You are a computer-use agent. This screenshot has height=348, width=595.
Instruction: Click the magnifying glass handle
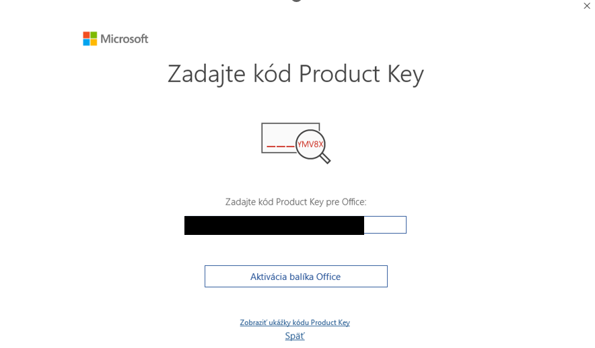(x=325, y=158)
